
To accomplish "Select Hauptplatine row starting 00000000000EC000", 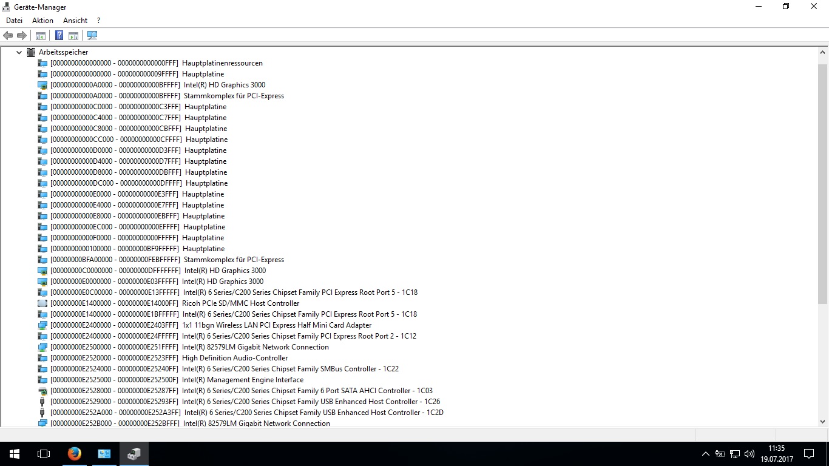I will click(138, 227).
